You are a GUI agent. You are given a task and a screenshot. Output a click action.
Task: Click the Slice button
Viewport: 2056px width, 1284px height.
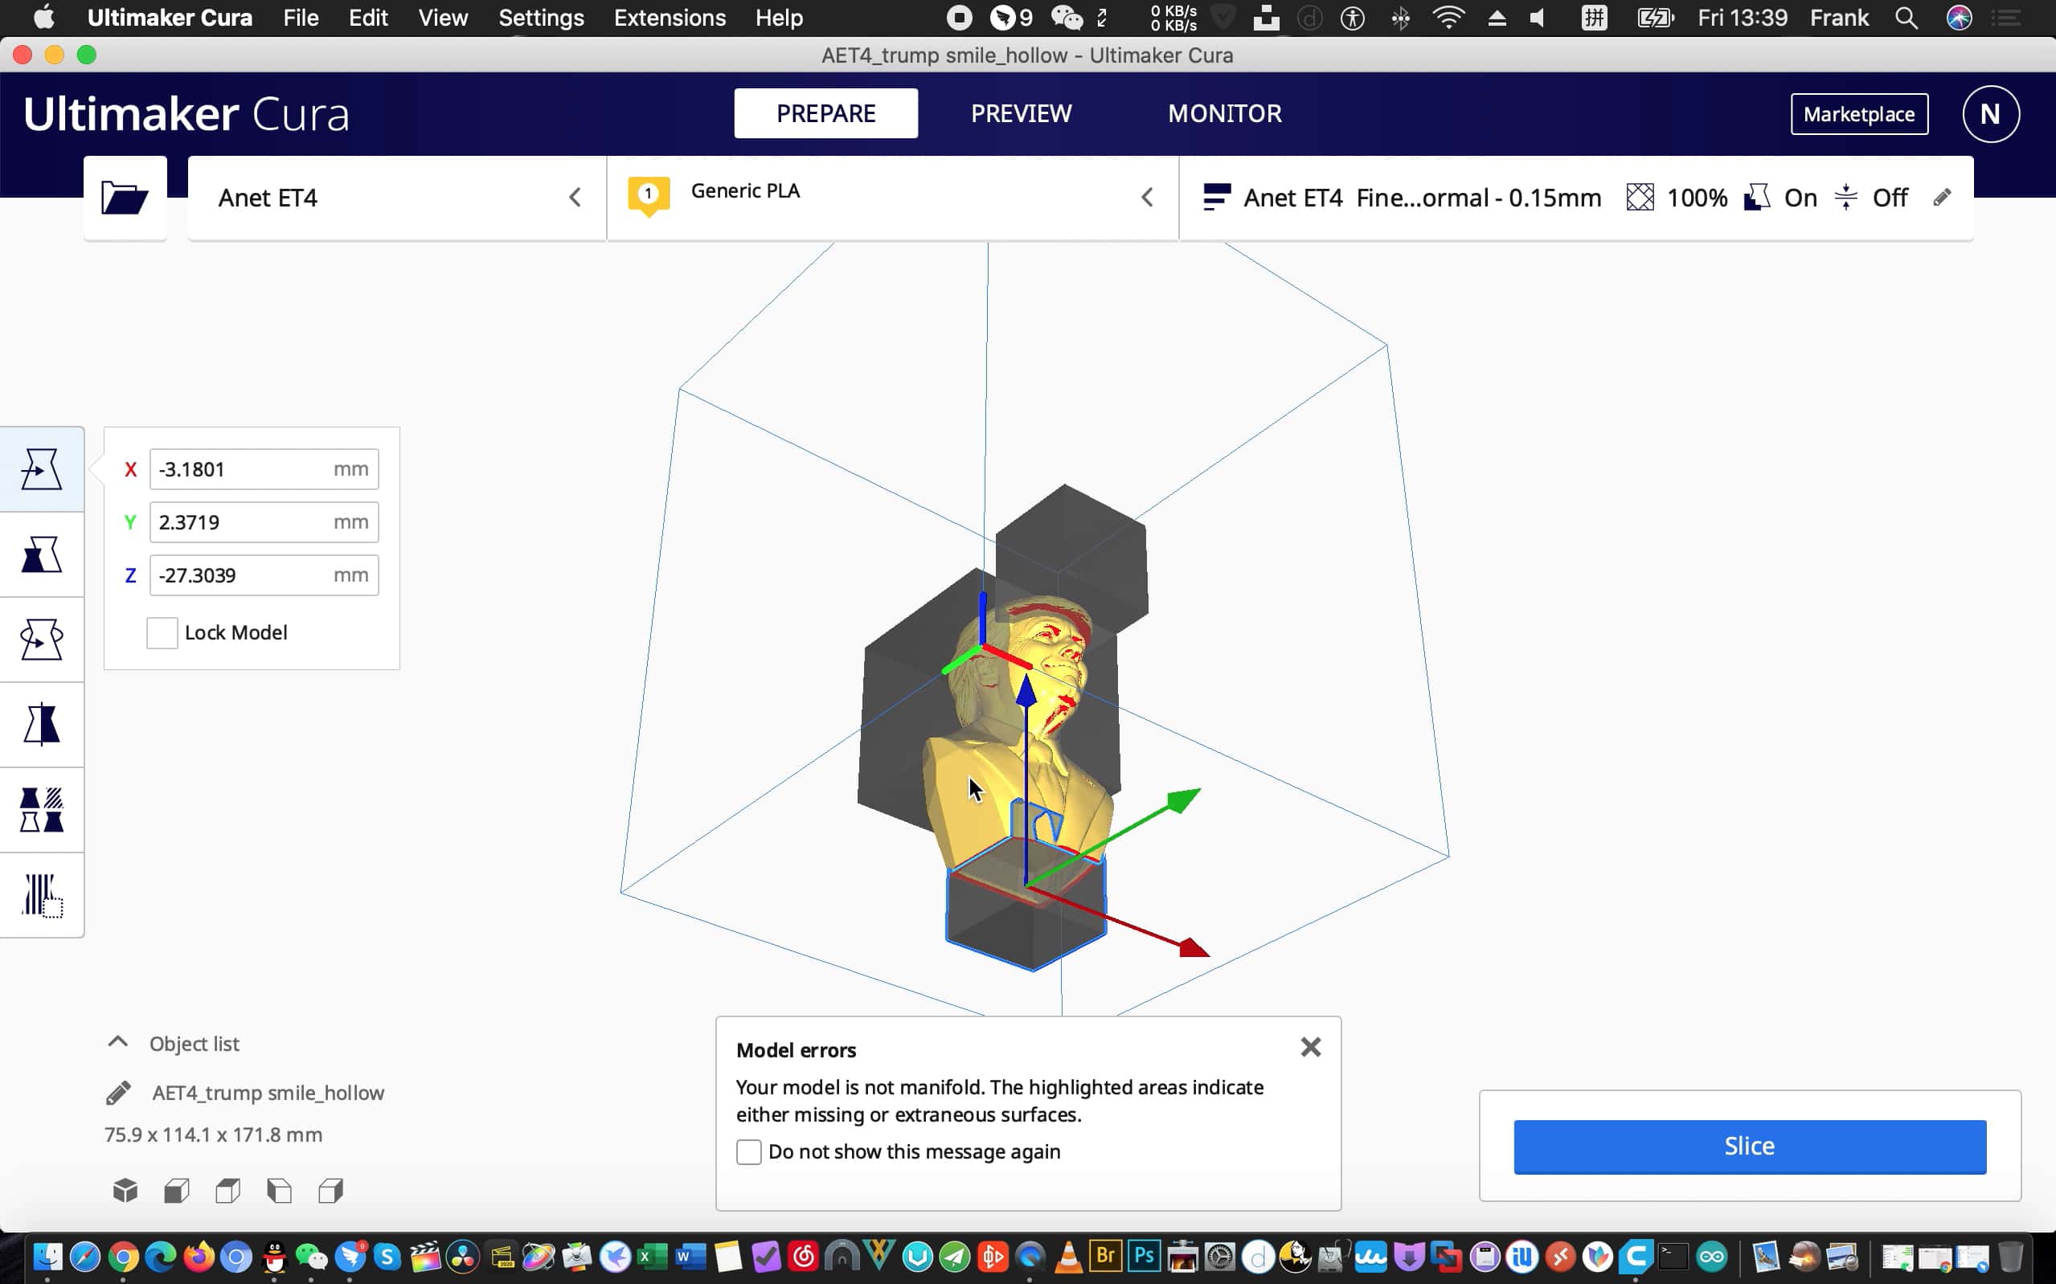click(1750, 1147)
